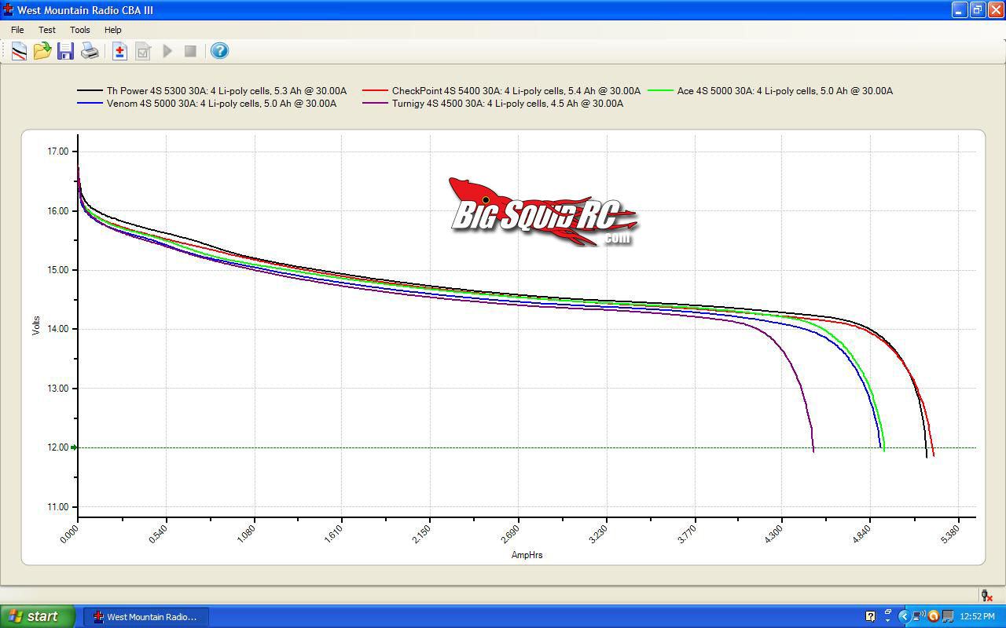
Task: Stop test with the square stop button
Action: 190,51
